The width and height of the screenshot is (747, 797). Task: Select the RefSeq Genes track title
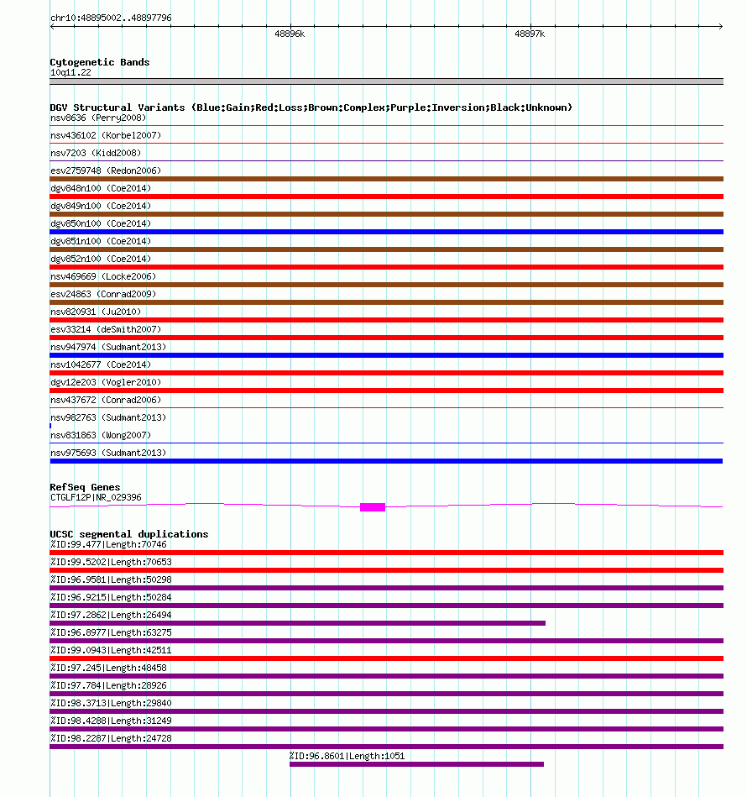click(85, 487)
